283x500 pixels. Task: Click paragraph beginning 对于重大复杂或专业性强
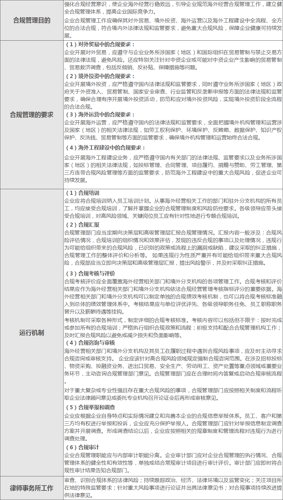(173, 394)
